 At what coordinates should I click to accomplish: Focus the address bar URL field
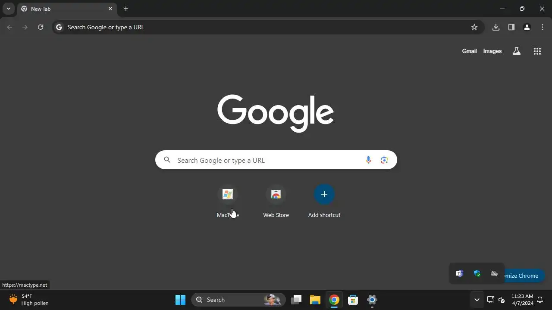click(267, 27)
